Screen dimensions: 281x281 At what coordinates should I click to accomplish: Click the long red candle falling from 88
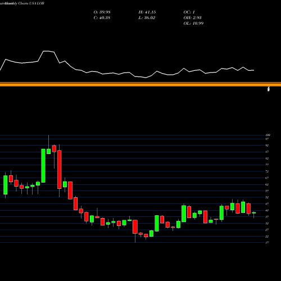pyautogui.click(x=60, y=170)
